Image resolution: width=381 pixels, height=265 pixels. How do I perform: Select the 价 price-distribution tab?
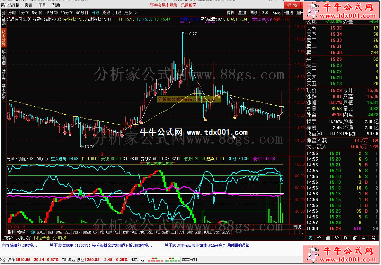coord(319,238)
